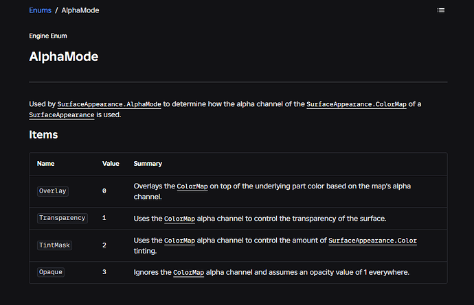
Task: Open ColorMap link in the Overlay summary
Action: coord(192,186)
